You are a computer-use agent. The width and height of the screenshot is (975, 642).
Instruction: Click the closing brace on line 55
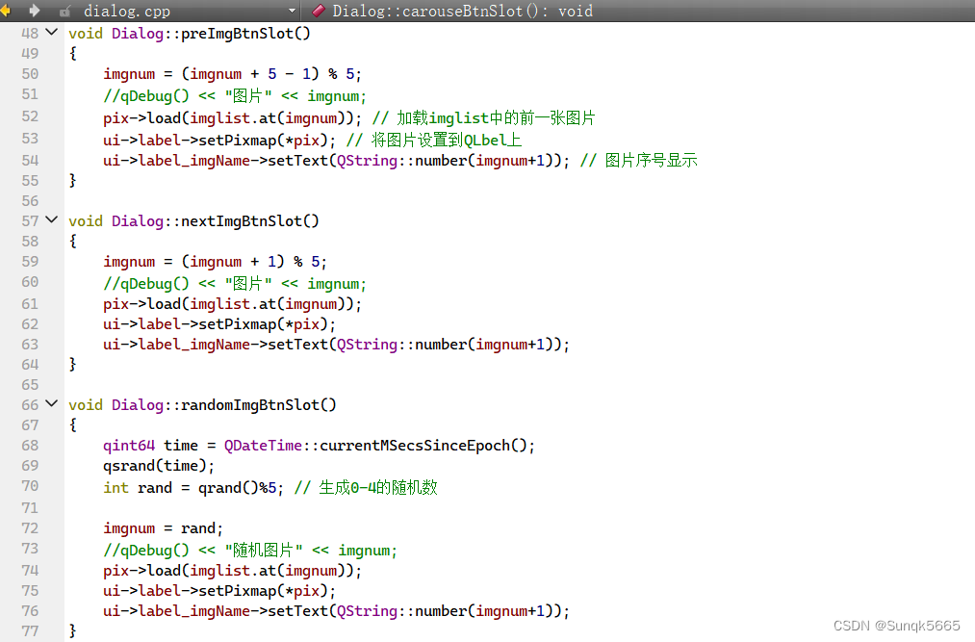73,180
